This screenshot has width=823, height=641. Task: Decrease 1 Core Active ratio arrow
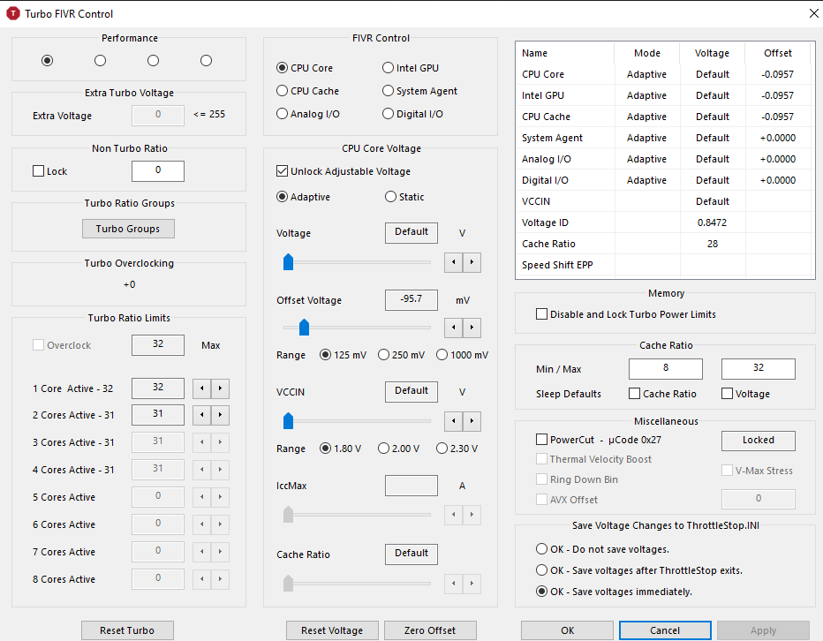202,388
